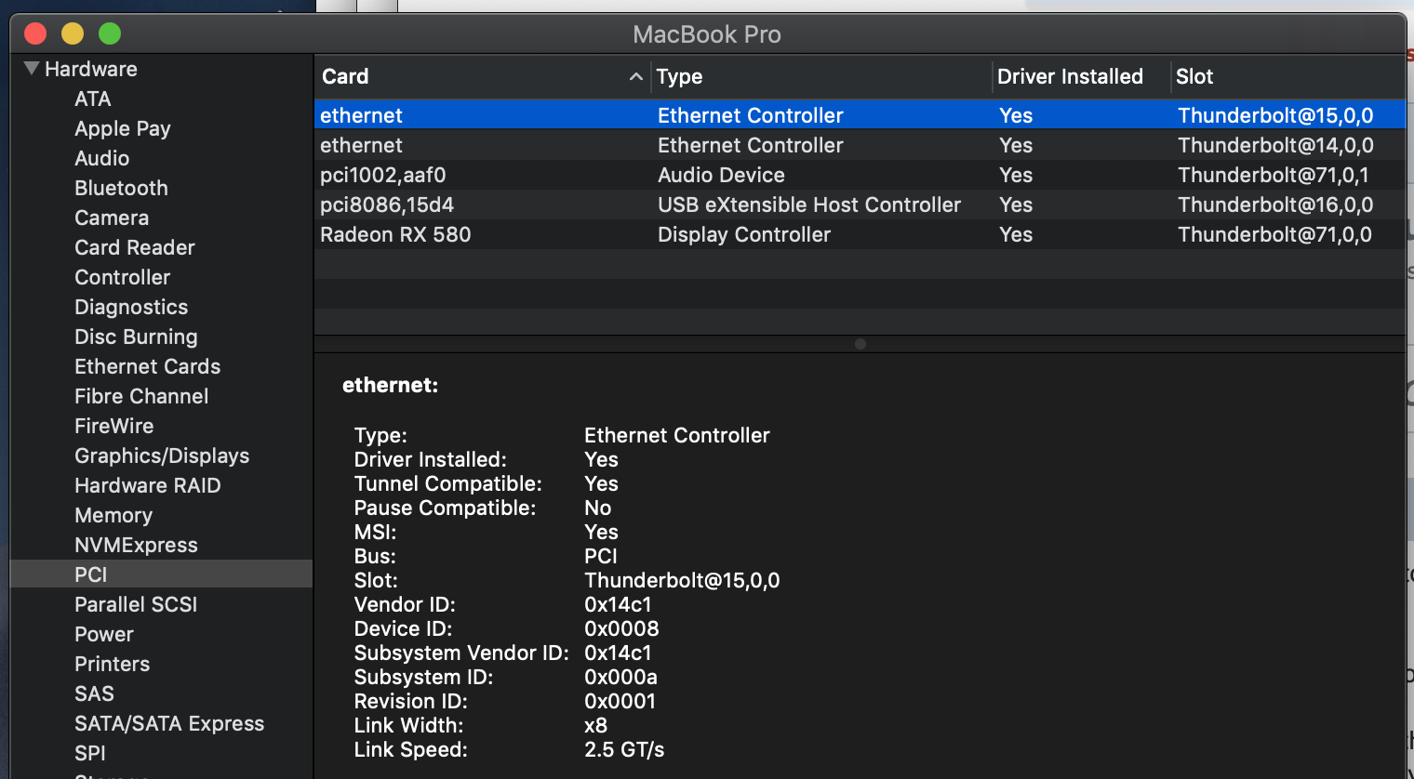Select SAS in the sidebar
The image size is (1414, 779).
tap(94, 693)
